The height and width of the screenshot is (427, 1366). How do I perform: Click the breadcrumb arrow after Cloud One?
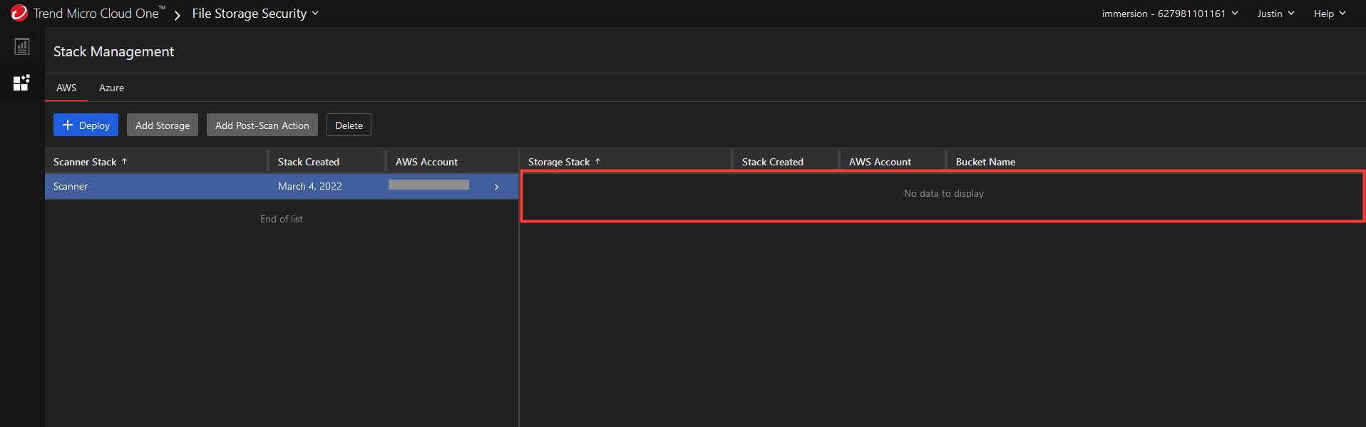(178, 14)
